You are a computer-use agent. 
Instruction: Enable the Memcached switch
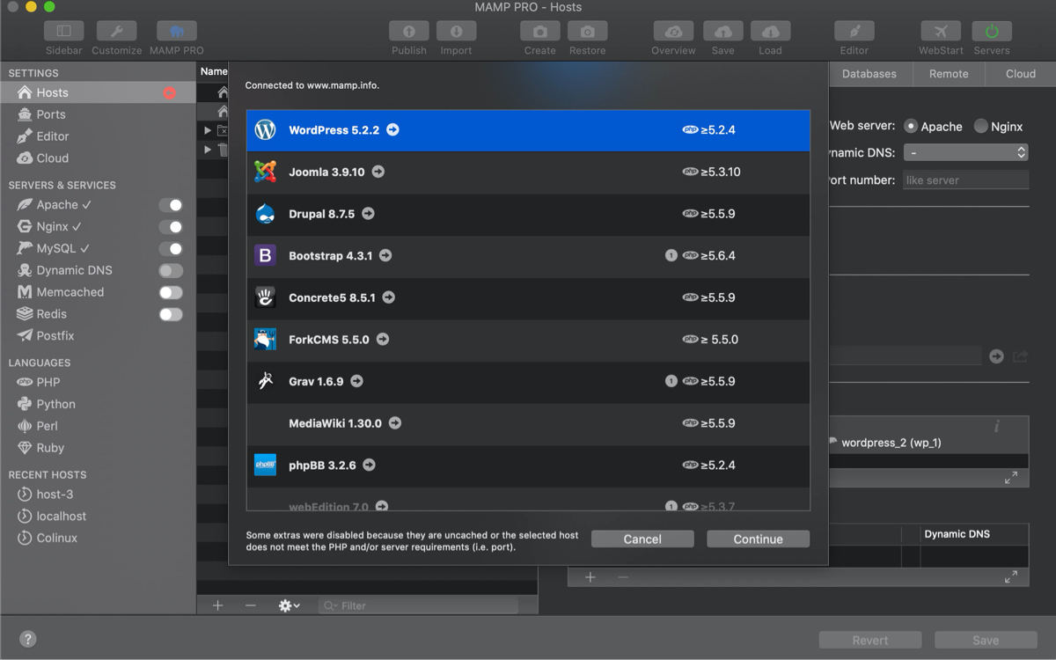(171, 292)
